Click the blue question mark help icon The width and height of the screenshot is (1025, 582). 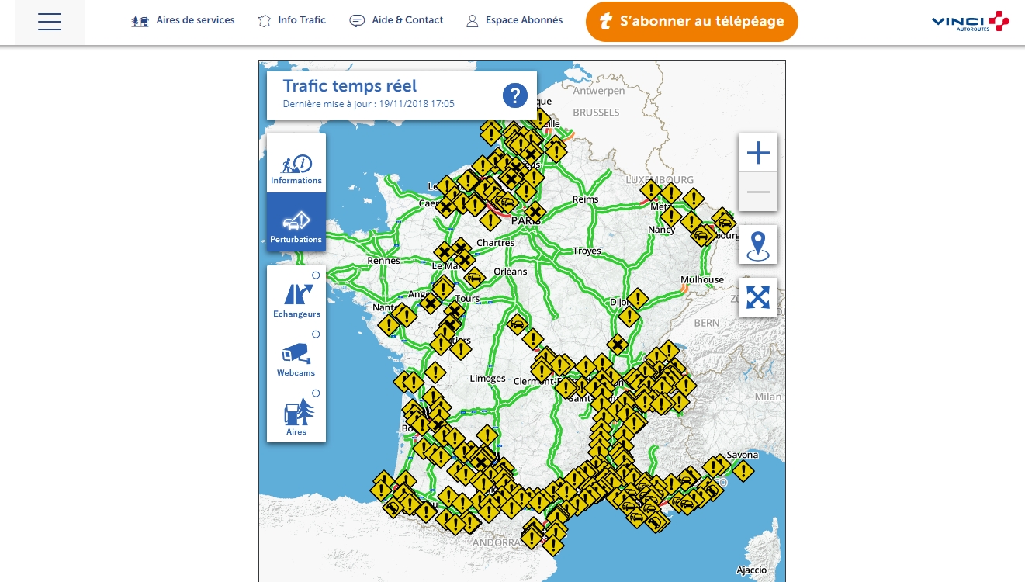[514, 95]
